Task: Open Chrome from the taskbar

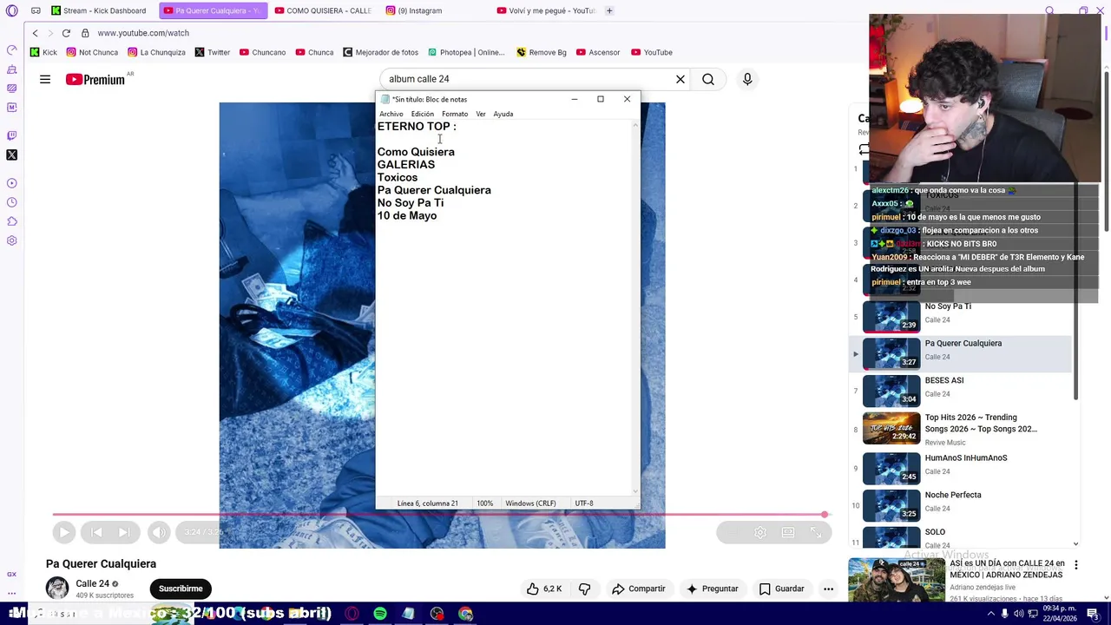Action: point(466,614)
